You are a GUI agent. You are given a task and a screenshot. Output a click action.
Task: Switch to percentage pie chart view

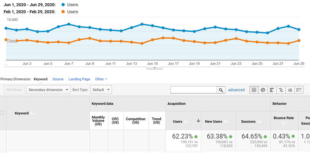(x=263, y=90)
